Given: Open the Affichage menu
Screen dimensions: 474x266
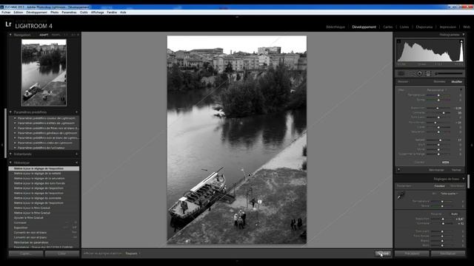Looking at the screenshot, I should click(97, 13).
